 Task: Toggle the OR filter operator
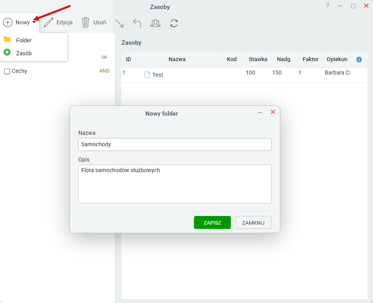click(104, 57)
